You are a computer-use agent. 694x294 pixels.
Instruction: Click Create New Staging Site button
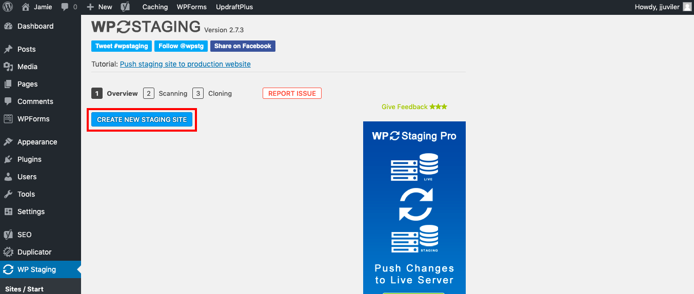click(x=142, y=119)
